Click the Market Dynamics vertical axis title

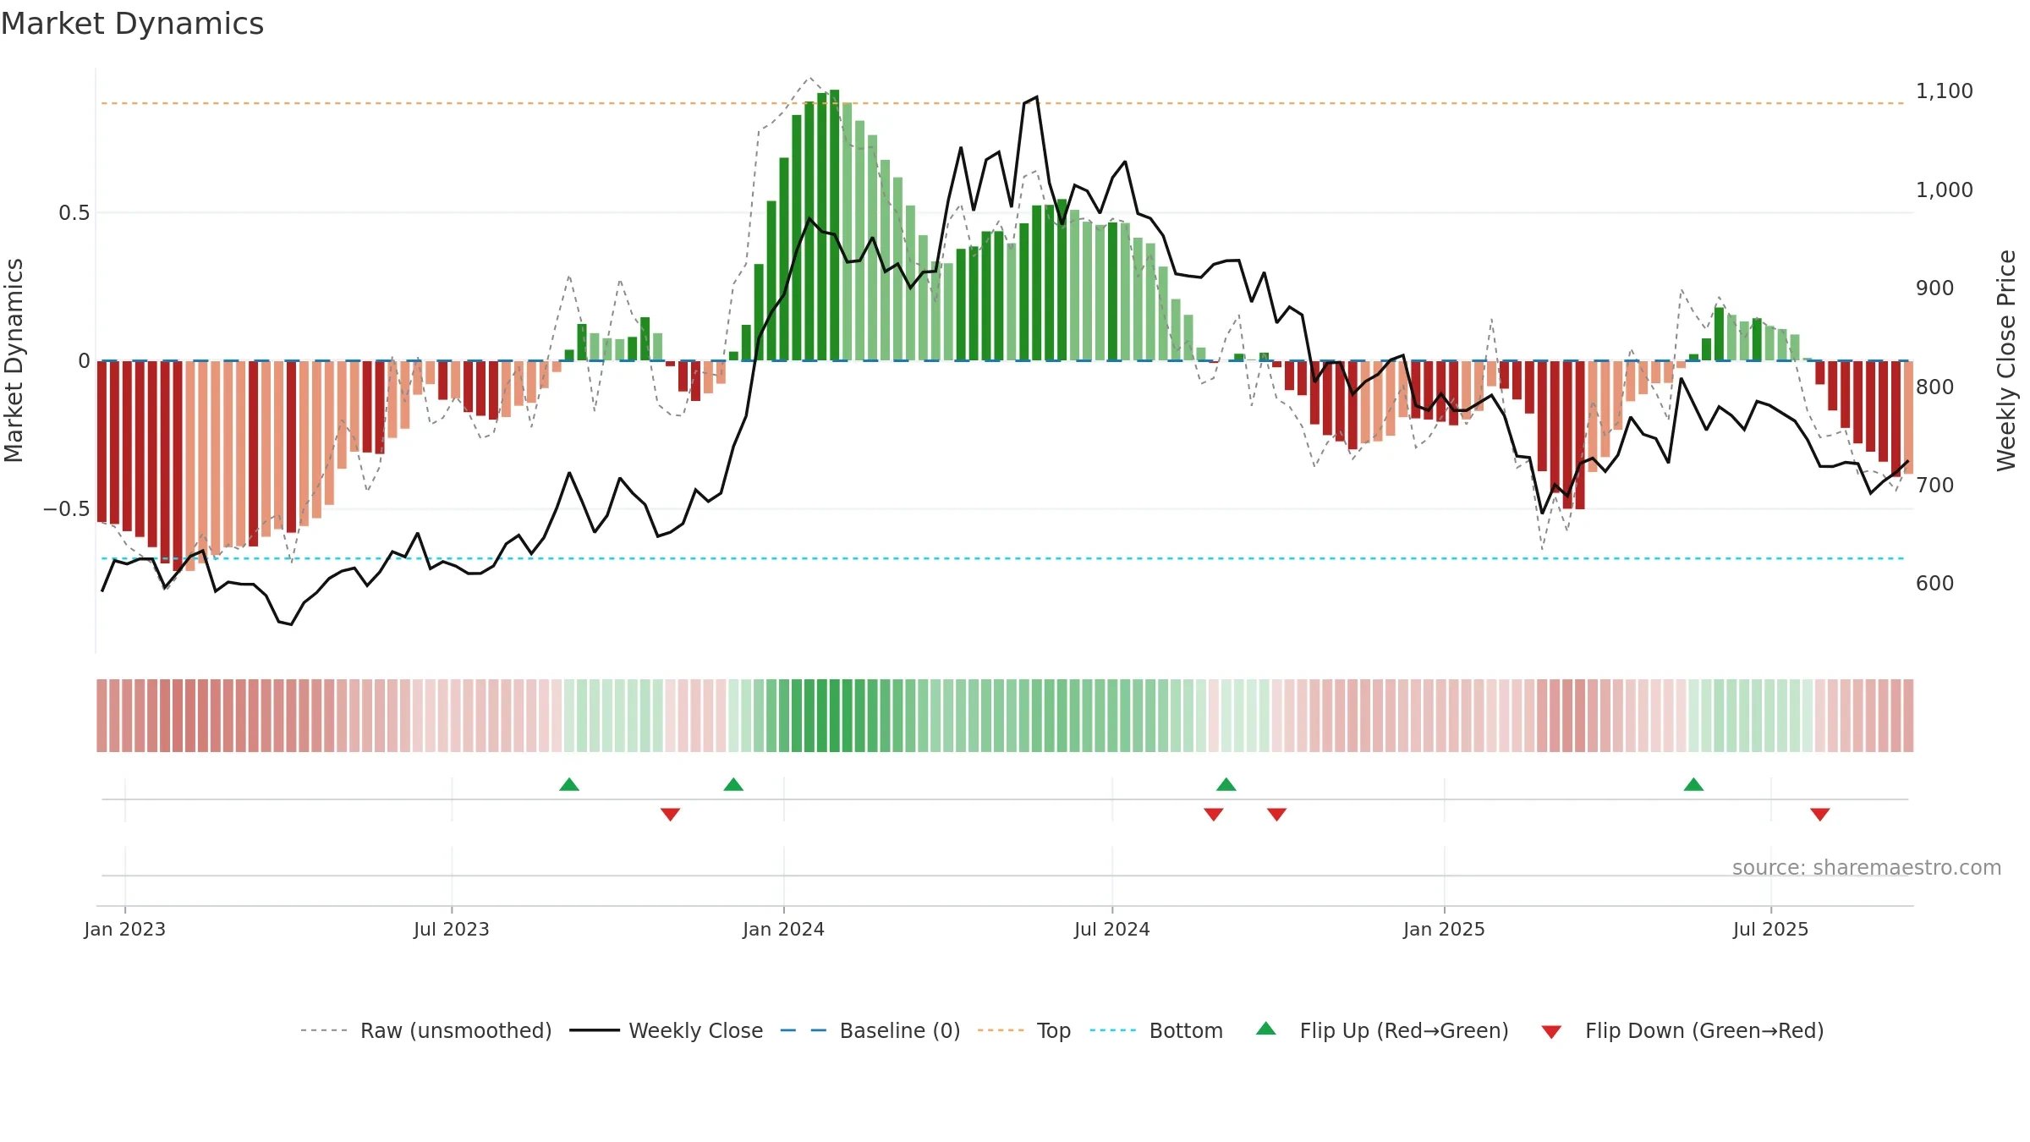pos(14,360)
